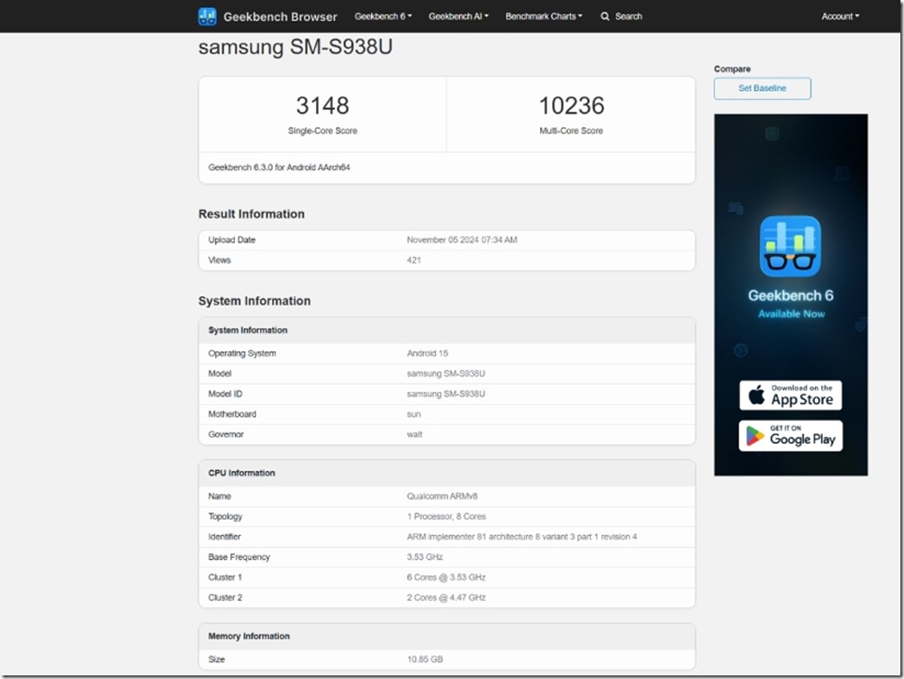Viewport: 904px width, 679px height.
Task: Expand the Benchmark Charts dropdown
Action: (544, 15)
